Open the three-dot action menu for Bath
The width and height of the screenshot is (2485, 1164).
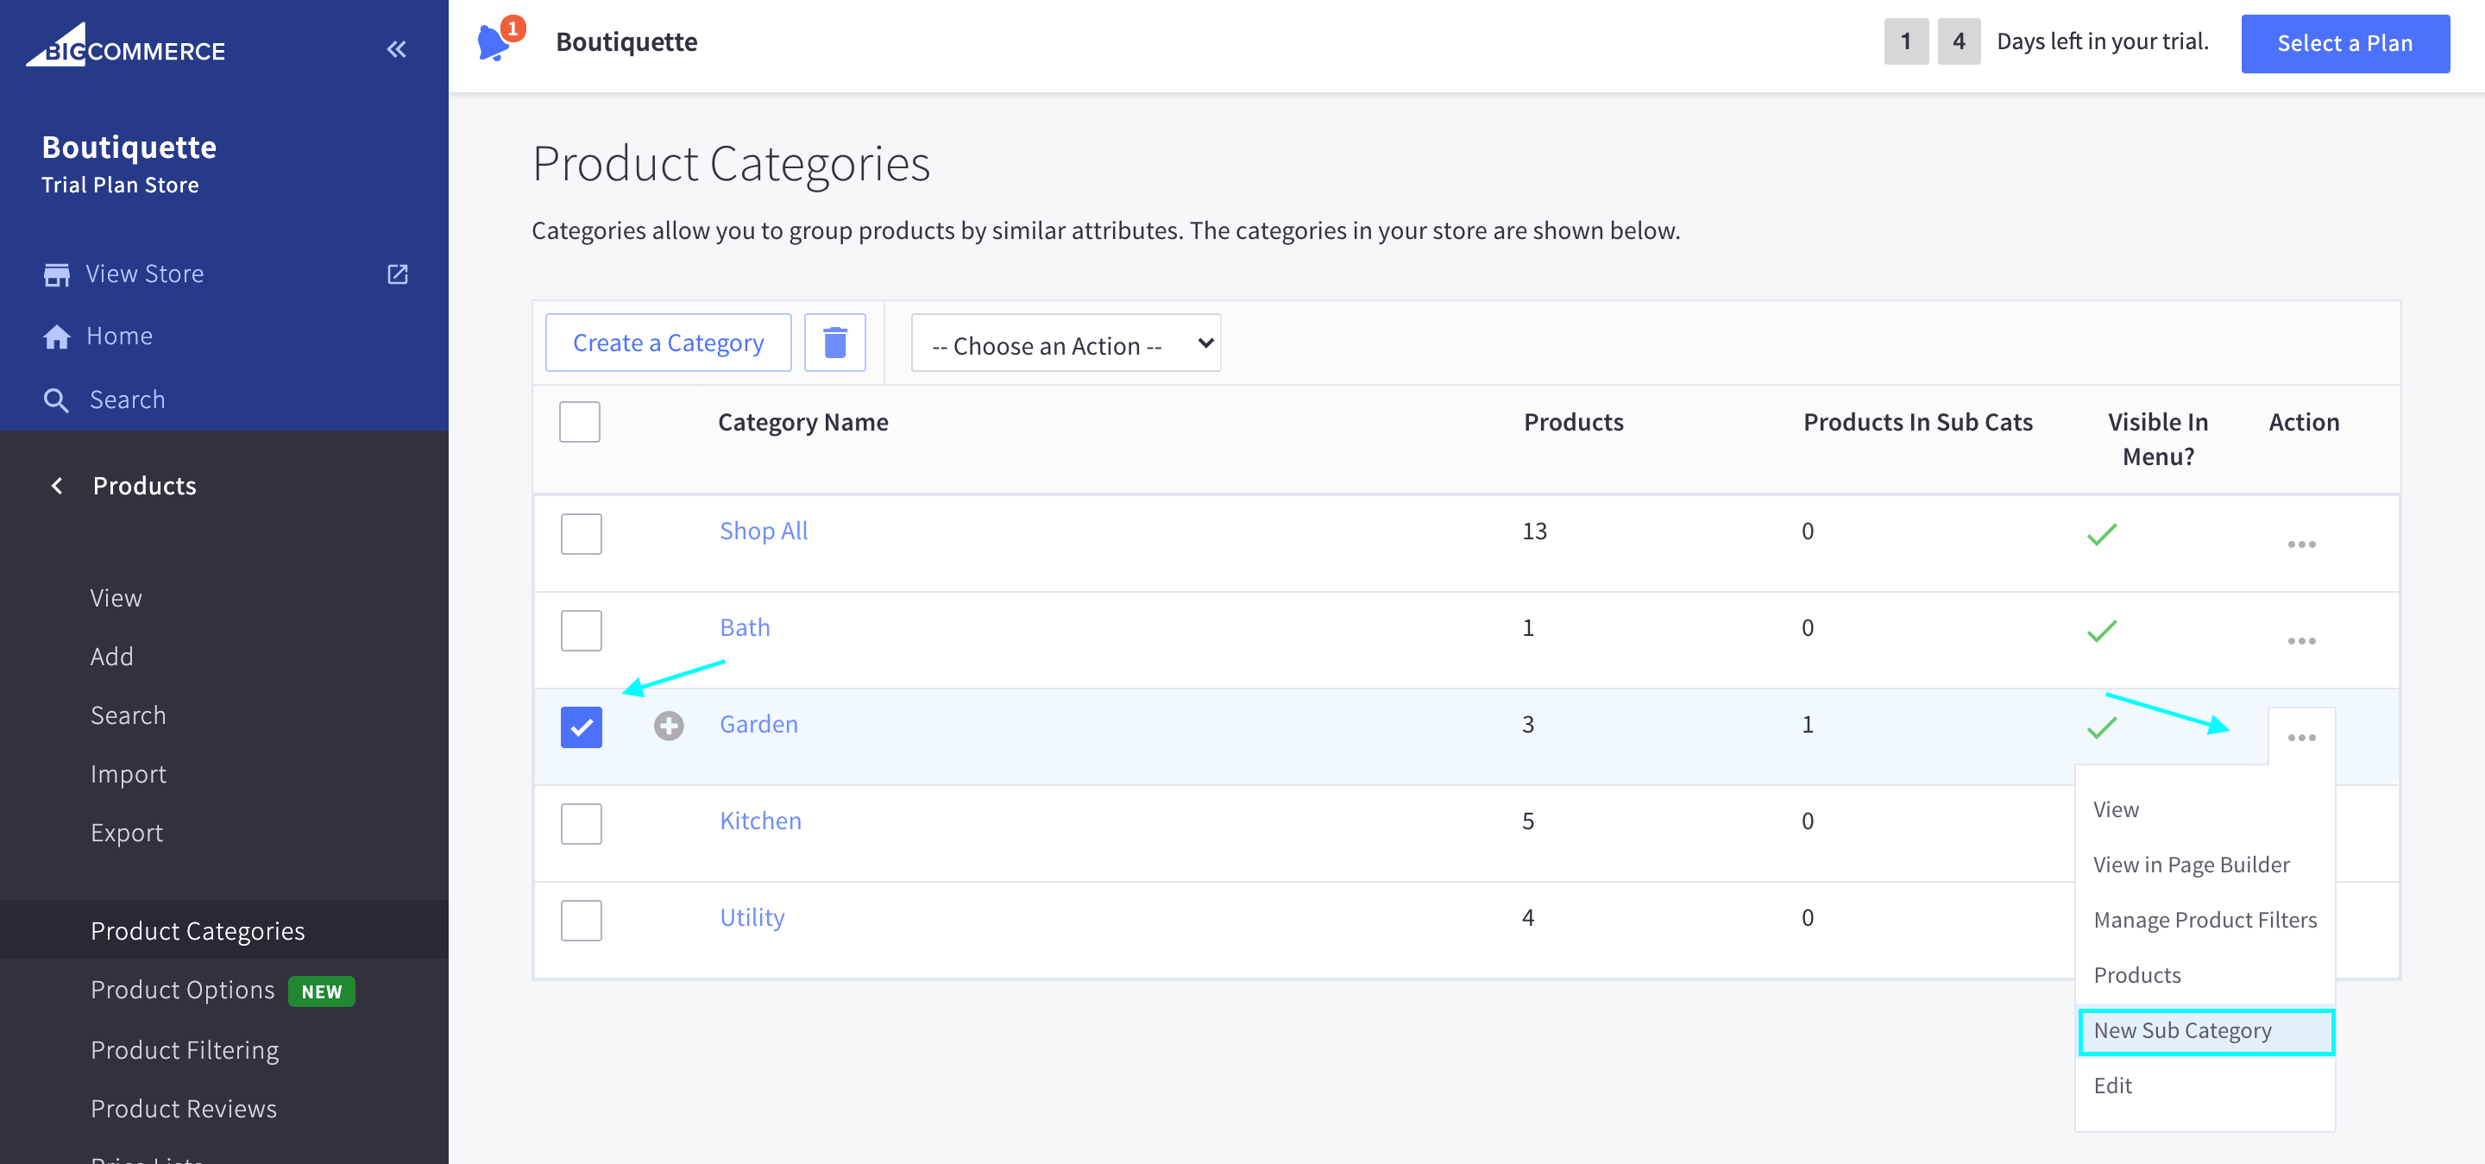coord(2300,641)
